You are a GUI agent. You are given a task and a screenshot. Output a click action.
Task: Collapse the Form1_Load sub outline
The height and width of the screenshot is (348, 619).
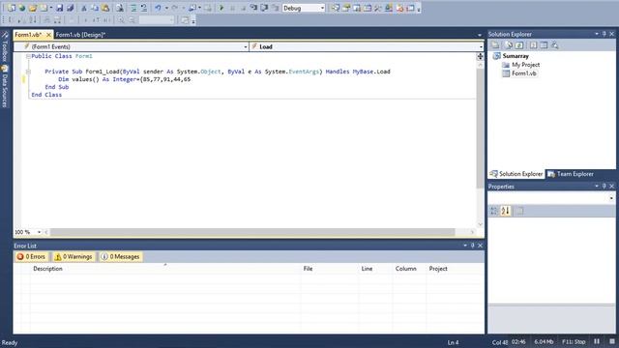(x=28, y=72)
